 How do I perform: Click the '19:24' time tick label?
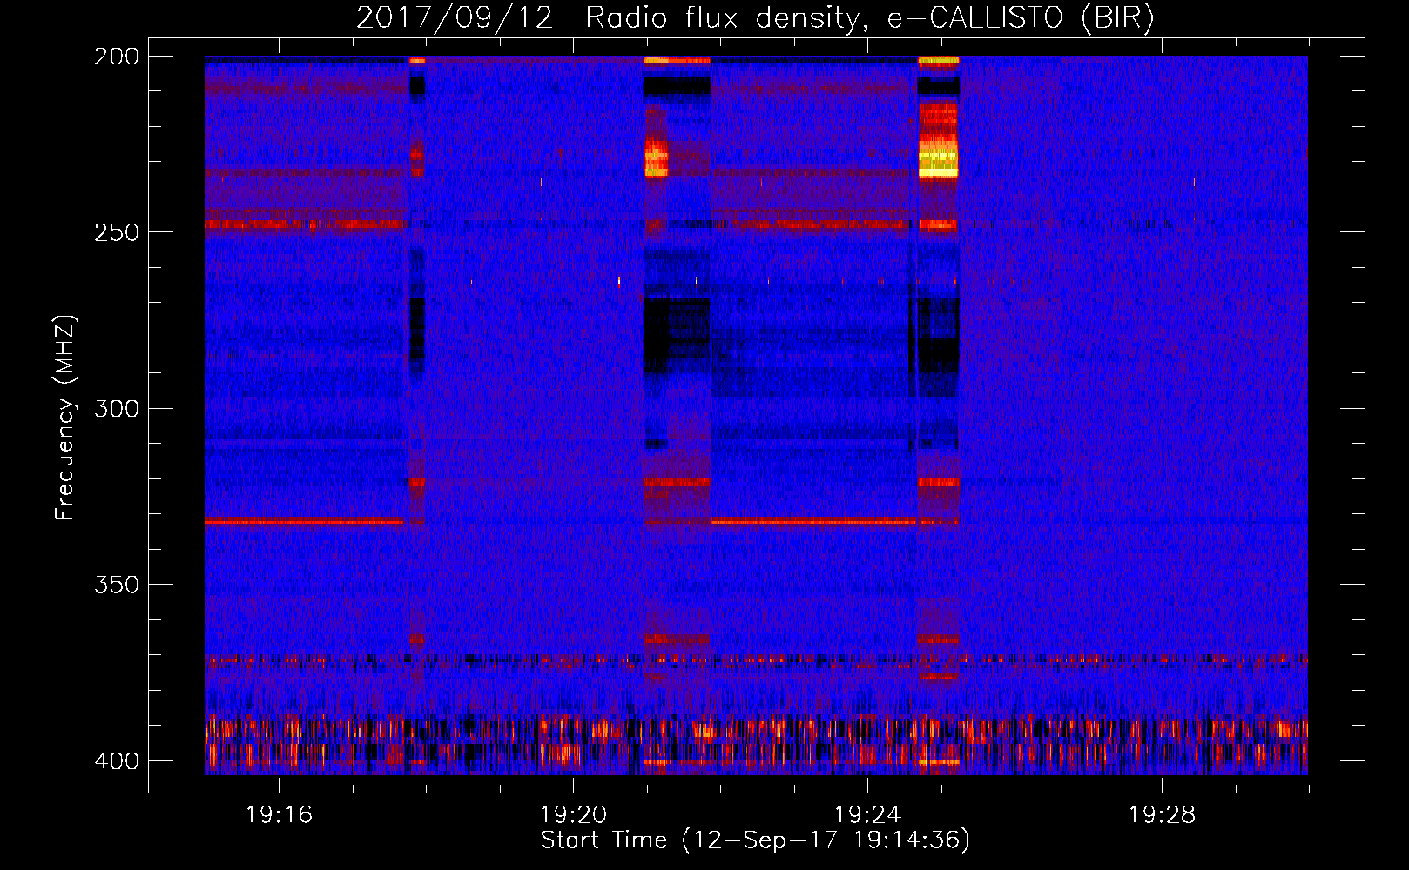coord(867,815)
